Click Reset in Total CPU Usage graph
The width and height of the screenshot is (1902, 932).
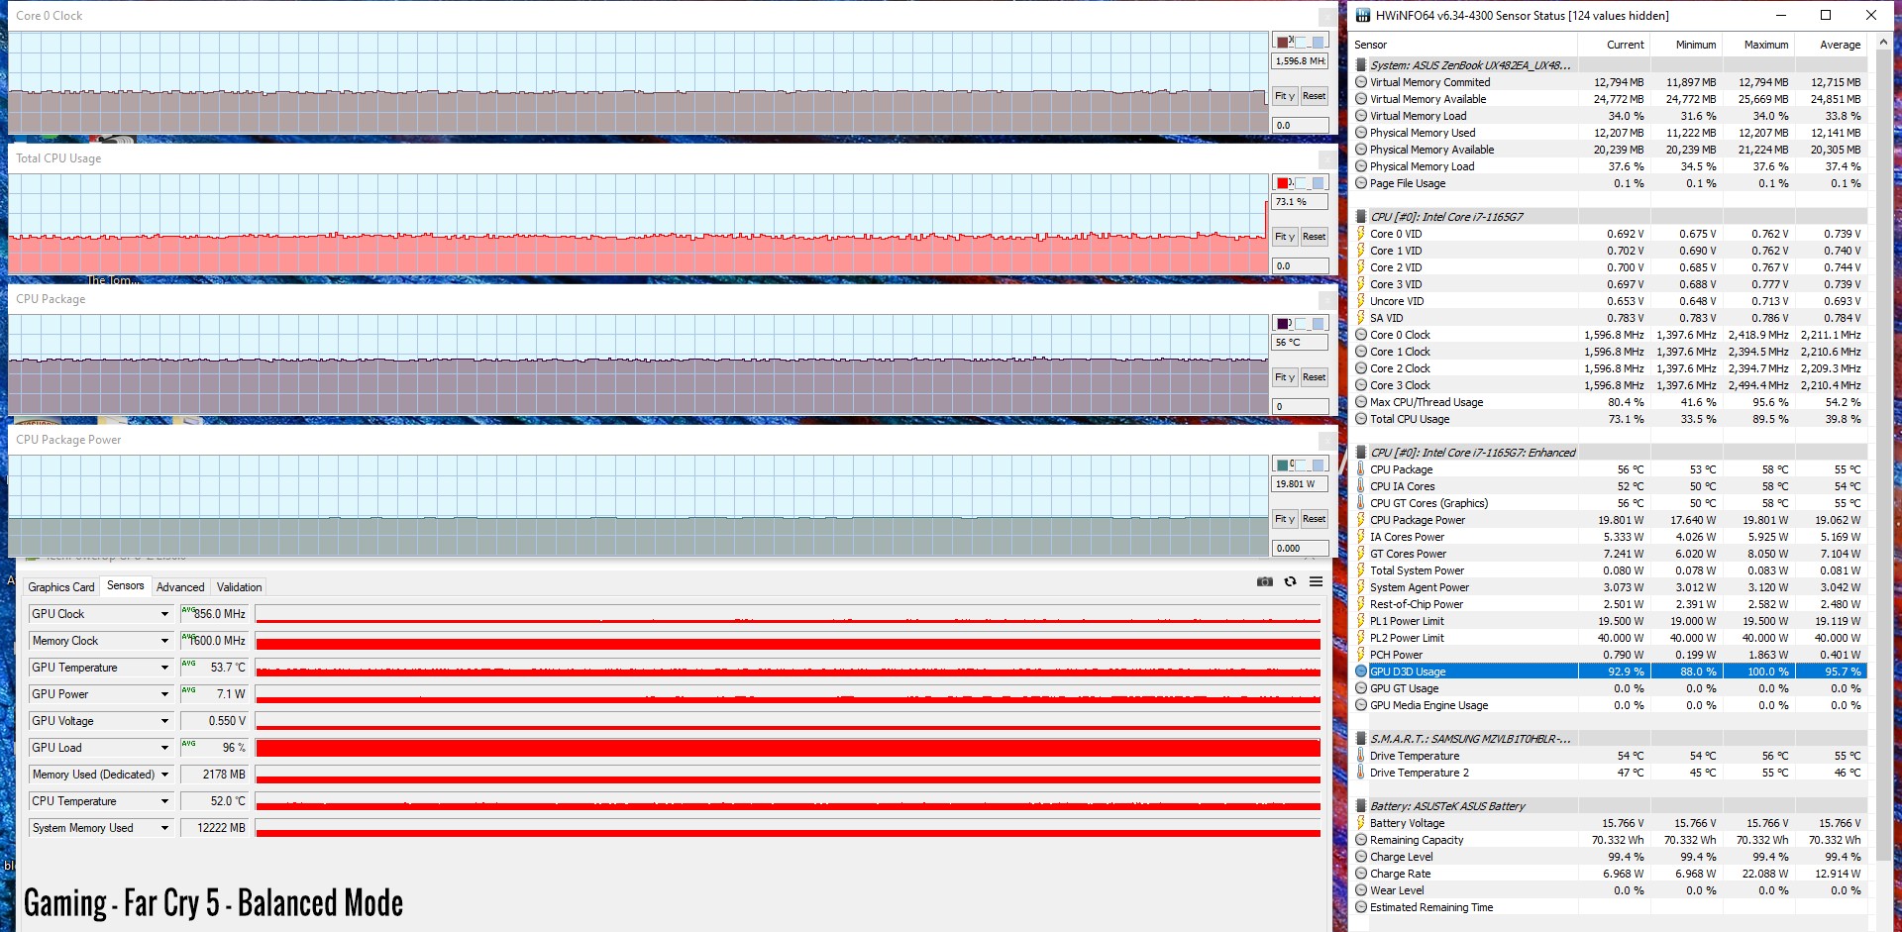coord(1314,237)
